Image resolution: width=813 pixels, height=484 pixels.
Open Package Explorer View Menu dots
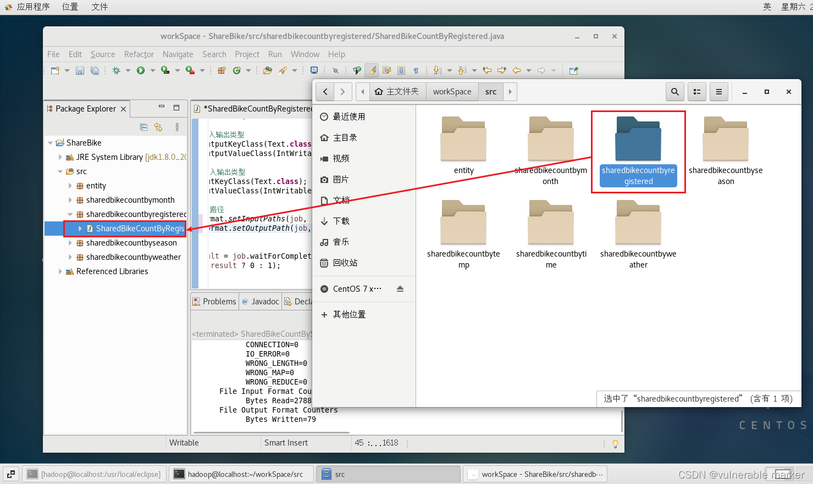(x=177, y=127)
